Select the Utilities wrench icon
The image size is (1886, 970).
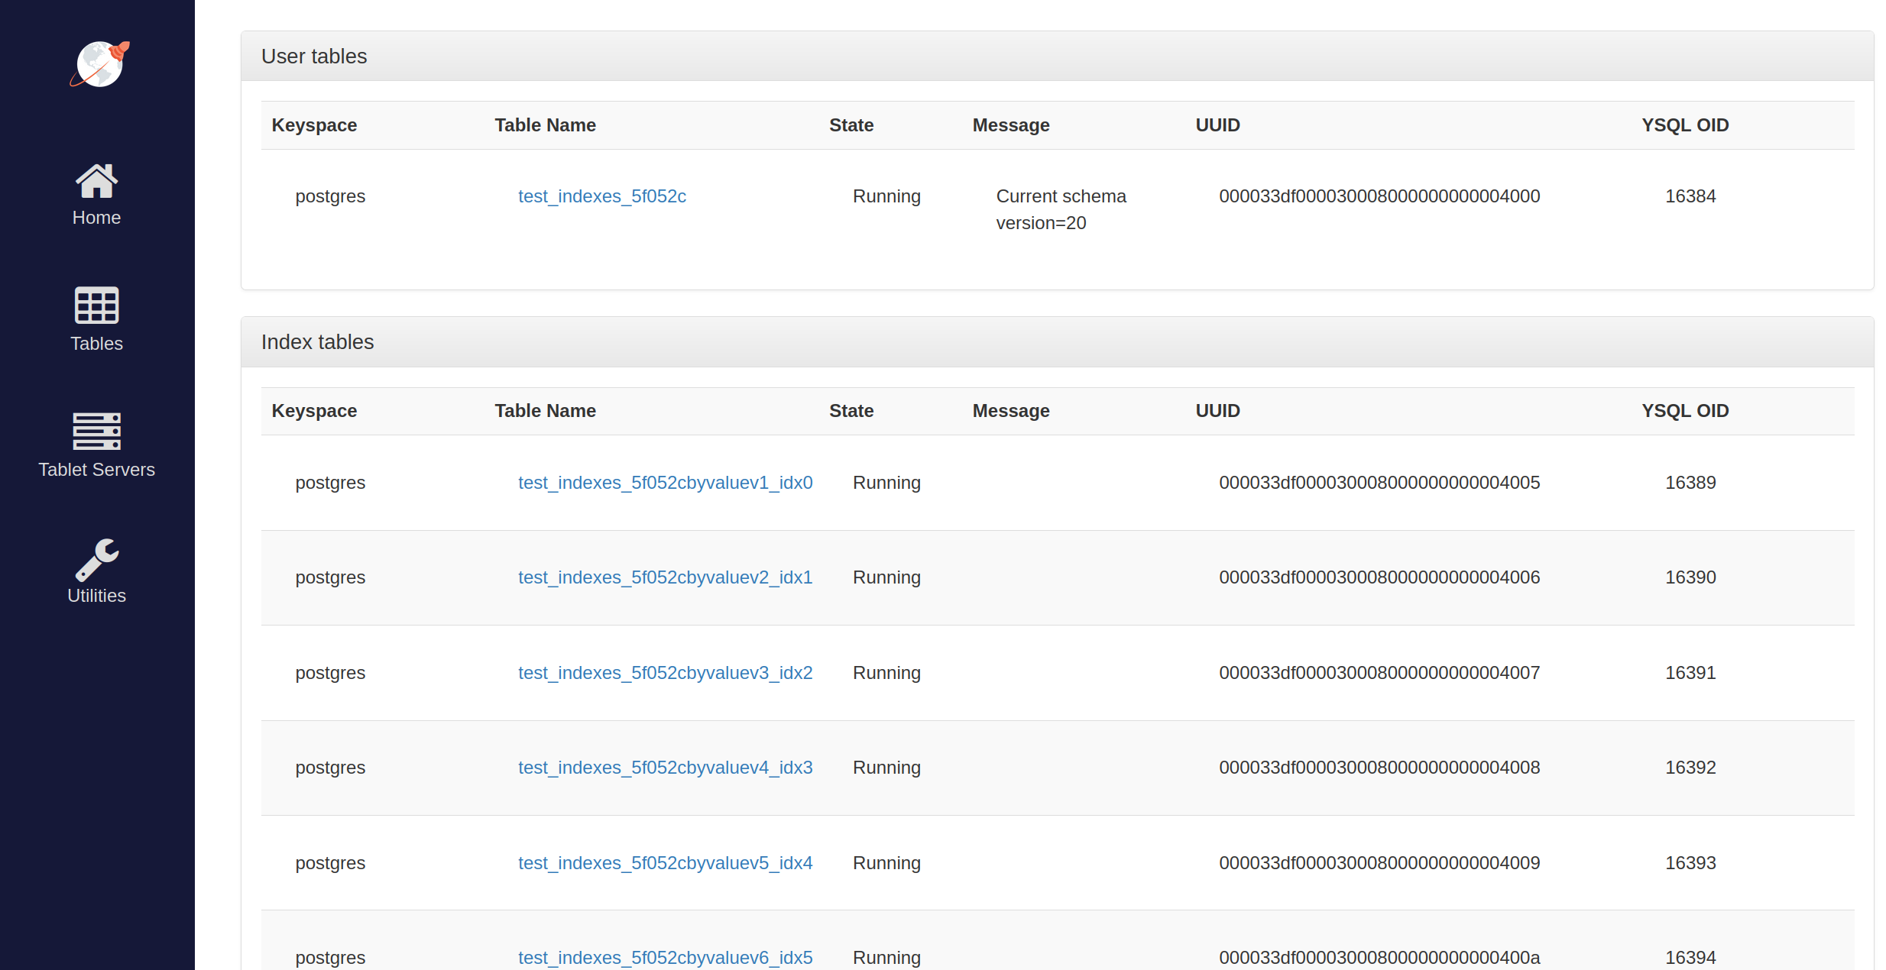tap(96, 558)
